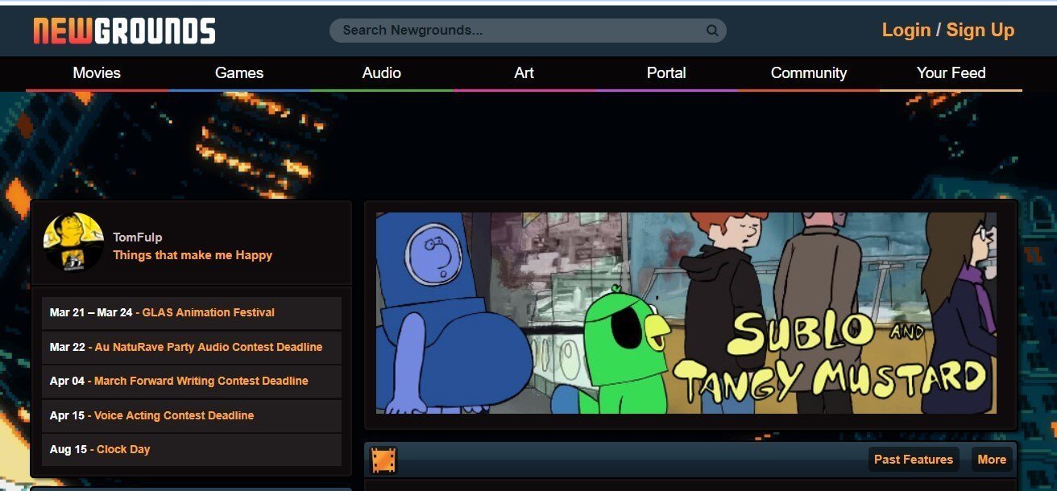
Task: Open Sublo and Tangy Mustard banner
Action: 686,313
